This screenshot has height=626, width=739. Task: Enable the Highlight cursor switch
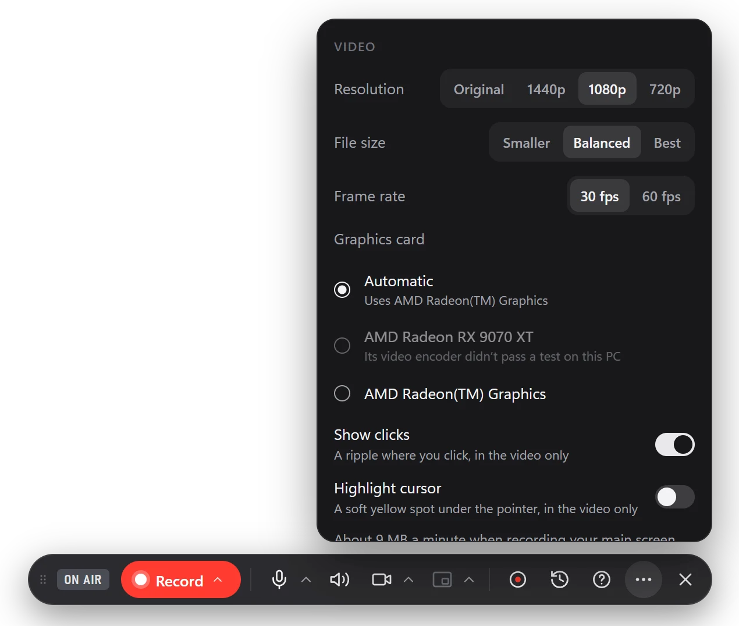click(674, 497)
